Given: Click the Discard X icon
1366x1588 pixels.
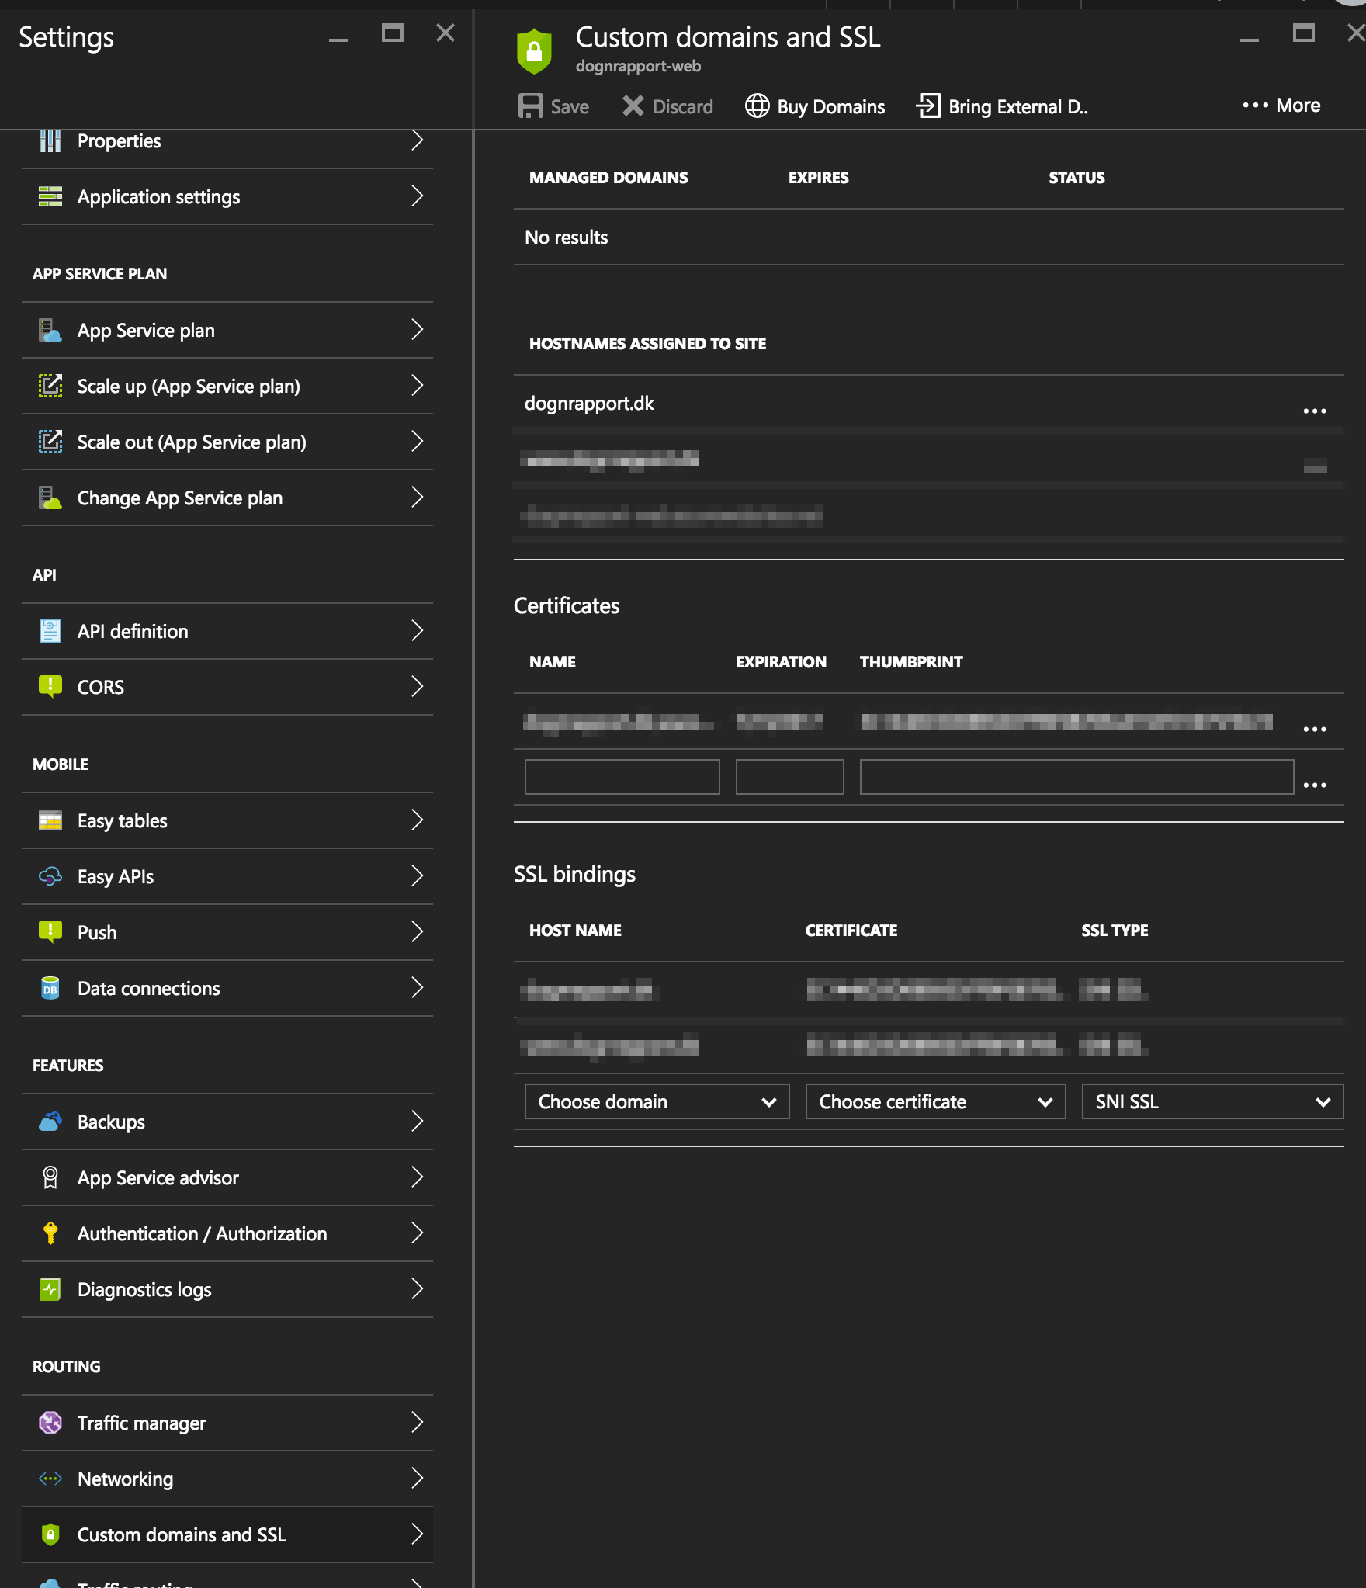Looking at the screenshot, I should tap(633, 106).
